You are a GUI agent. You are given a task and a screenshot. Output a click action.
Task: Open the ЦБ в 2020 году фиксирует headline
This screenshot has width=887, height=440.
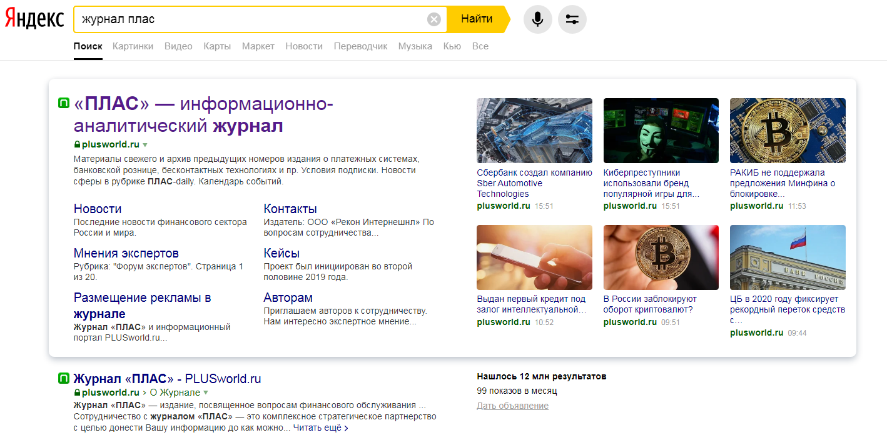788,310
